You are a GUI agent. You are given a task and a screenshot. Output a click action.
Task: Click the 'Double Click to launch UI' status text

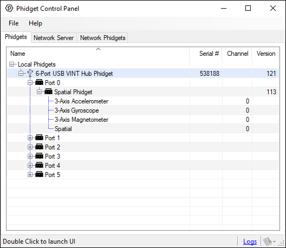(39, 242)
